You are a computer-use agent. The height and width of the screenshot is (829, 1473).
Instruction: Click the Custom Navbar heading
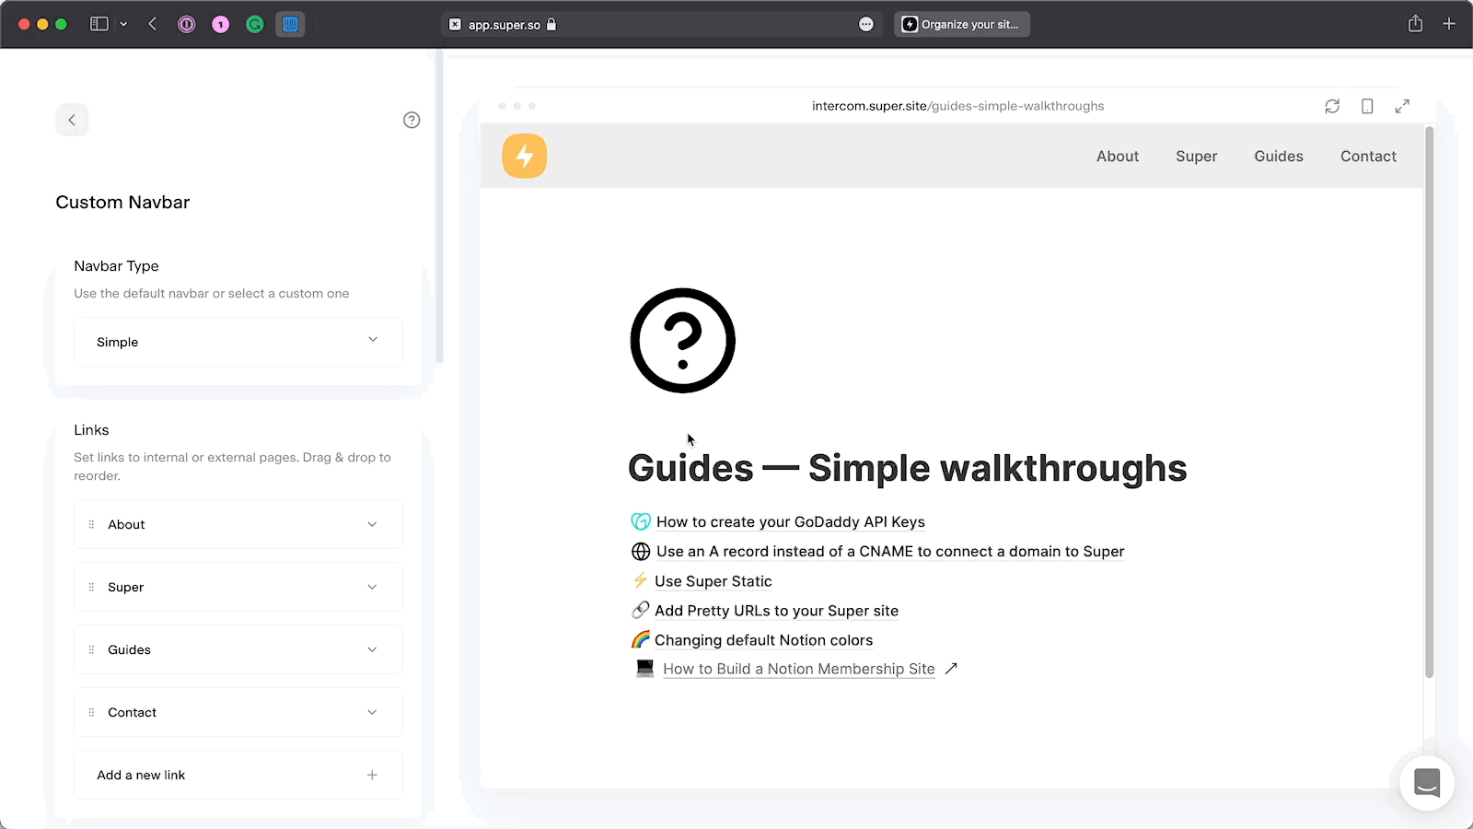click(x=122, y=203)
